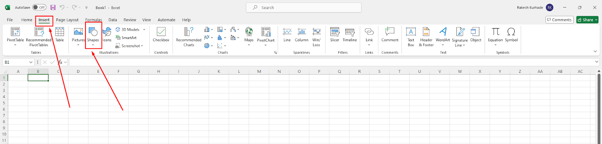Switch to the Review tab
Viewport: 602px width, 144px height.
coord(130,20)
